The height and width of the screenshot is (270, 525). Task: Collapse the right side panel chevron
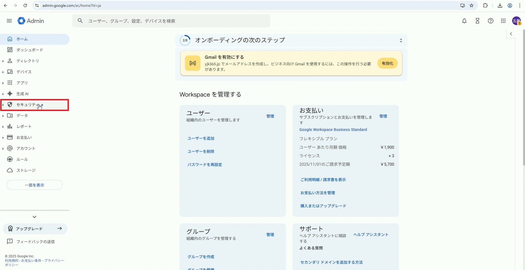click(511, 34)
